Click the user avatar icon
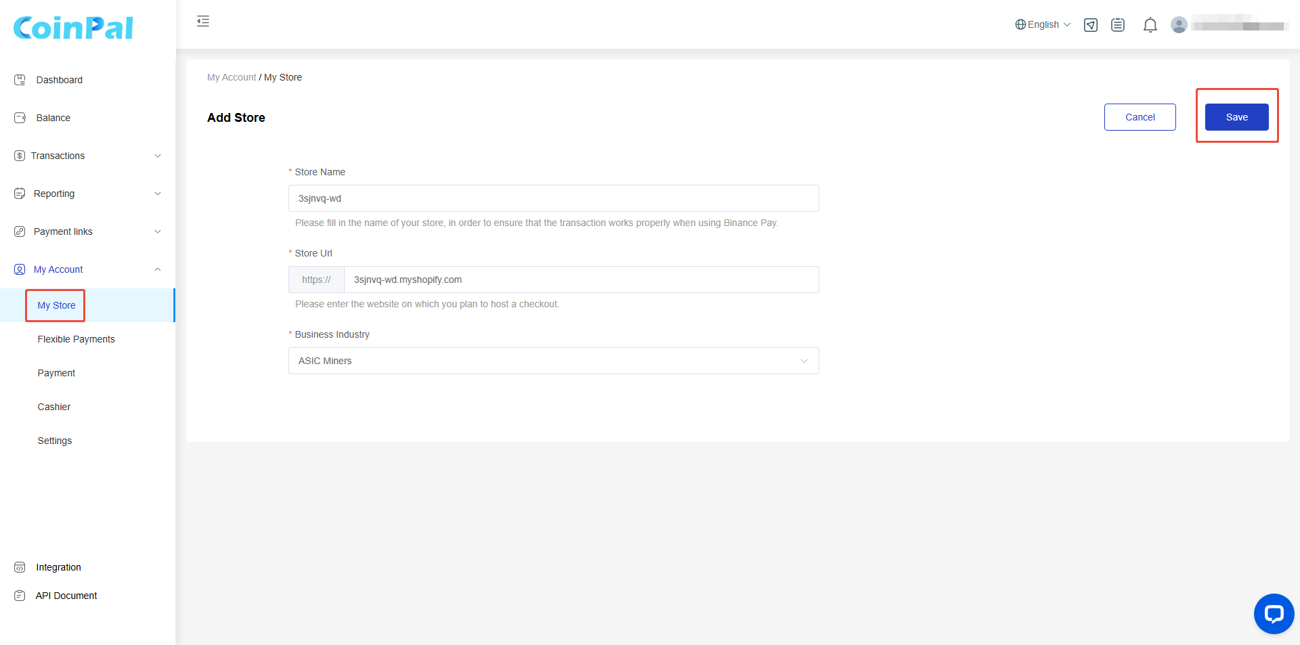This screenshot has width=1300, height=645. 1179,25
